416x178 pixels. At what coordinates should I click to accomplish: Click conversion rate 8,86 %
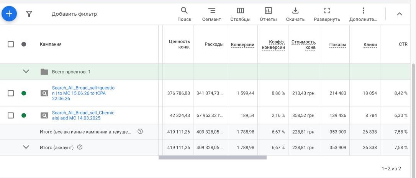[278, 93]
